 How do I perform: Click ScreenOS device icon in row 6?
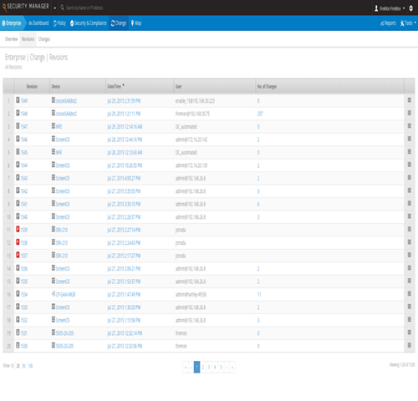pyautogui.click(x=54, y=165)
